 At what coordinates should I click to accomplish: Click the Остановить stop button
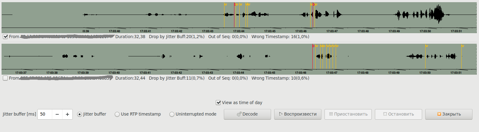point(398,114)
